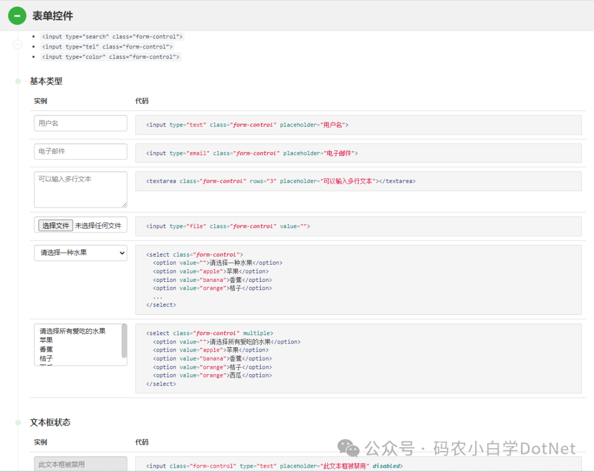Click the textarea's resize grip corner

tap(124, 204)
